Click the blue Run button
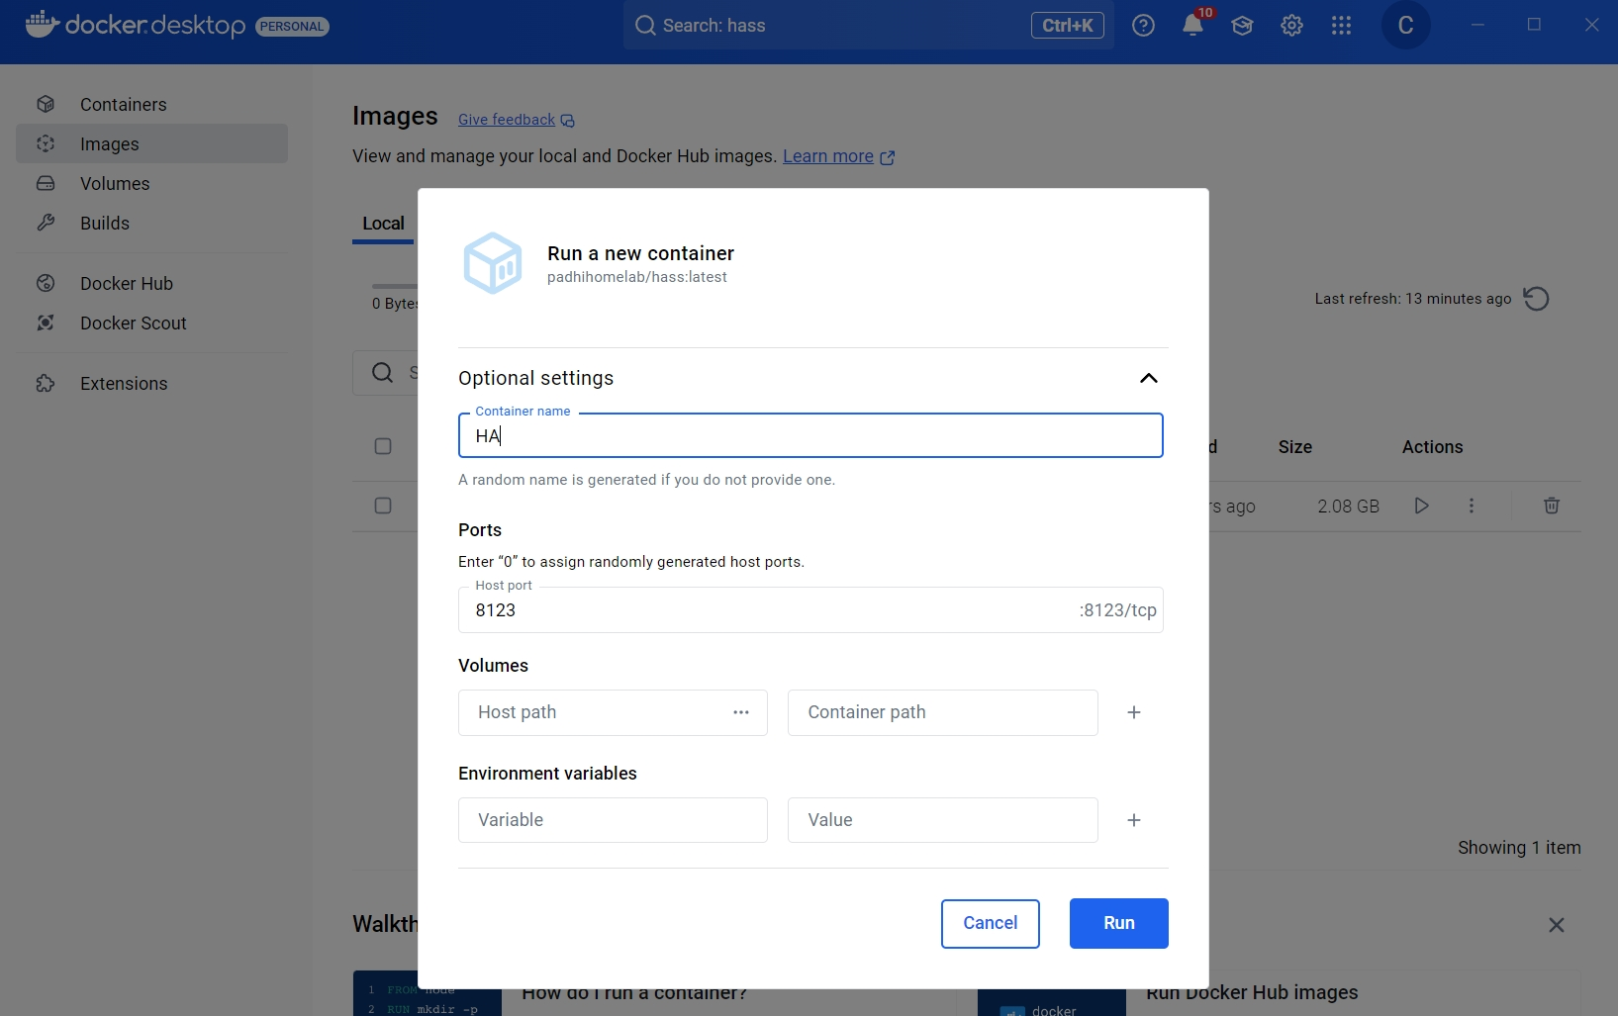Screen dimensions: 1618x1016 point(1118,923)
